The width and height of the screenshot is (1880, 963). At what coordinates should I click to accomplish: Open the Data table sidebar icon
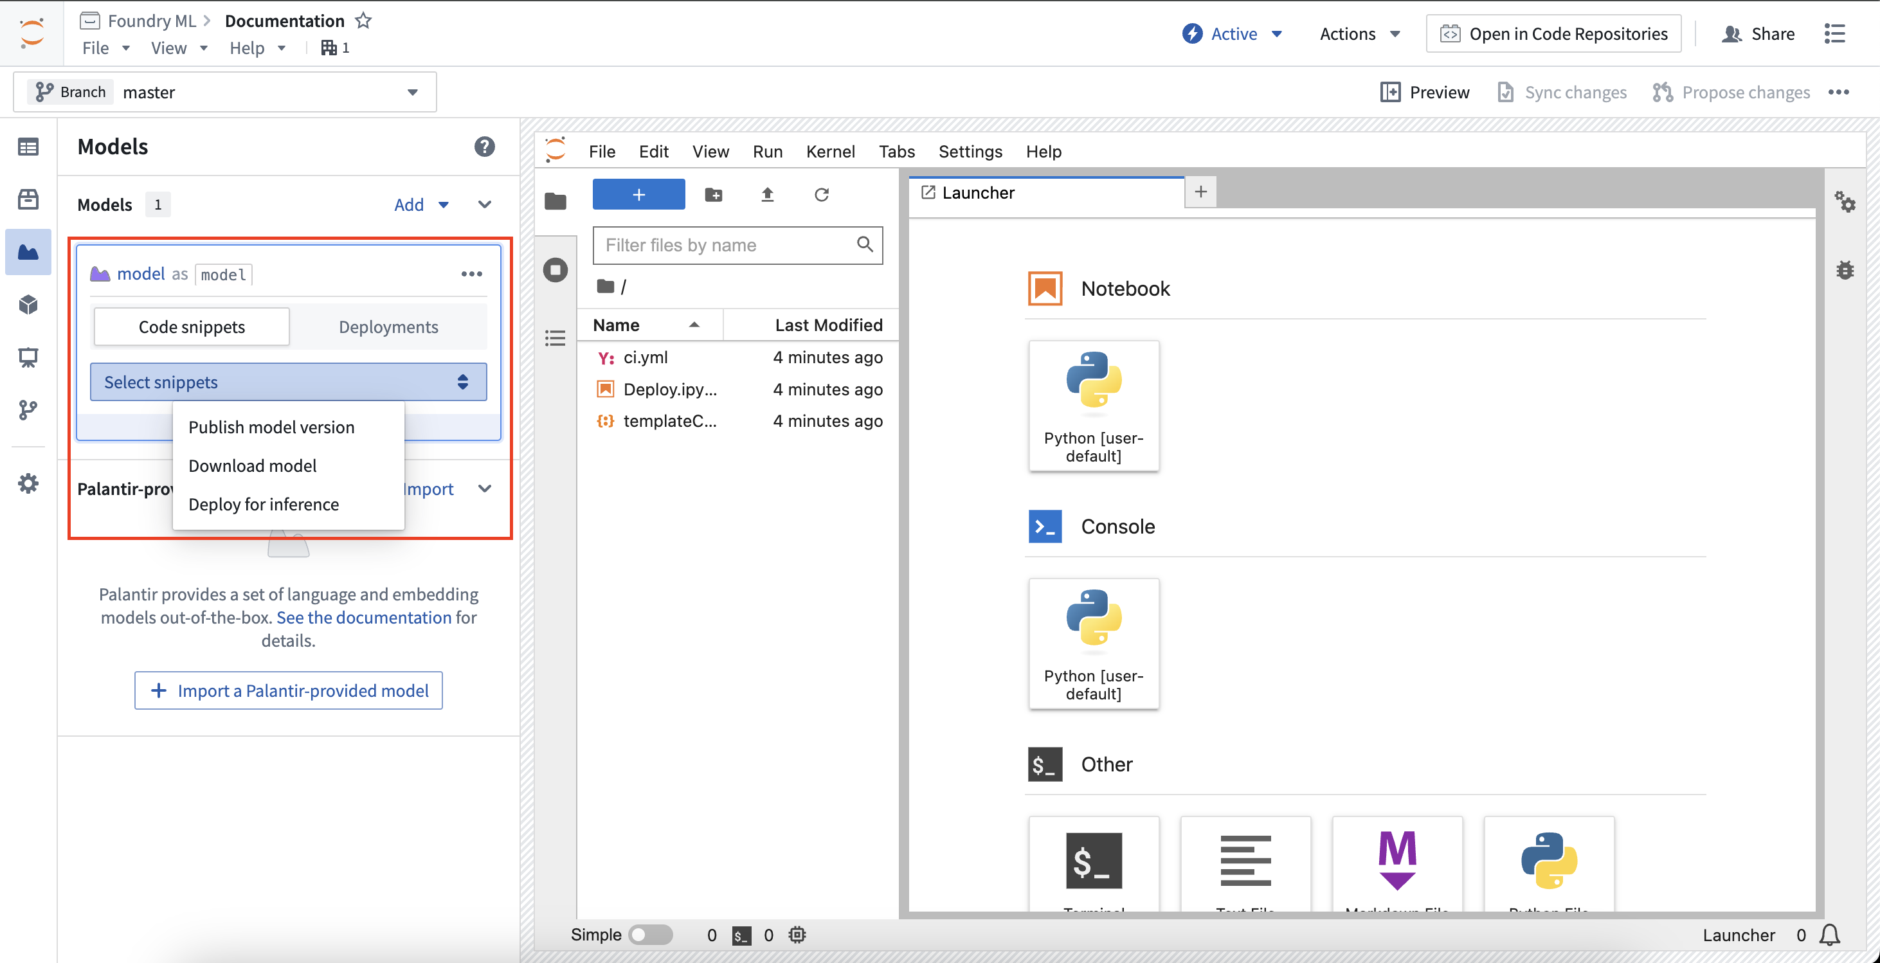coord(28,147)
